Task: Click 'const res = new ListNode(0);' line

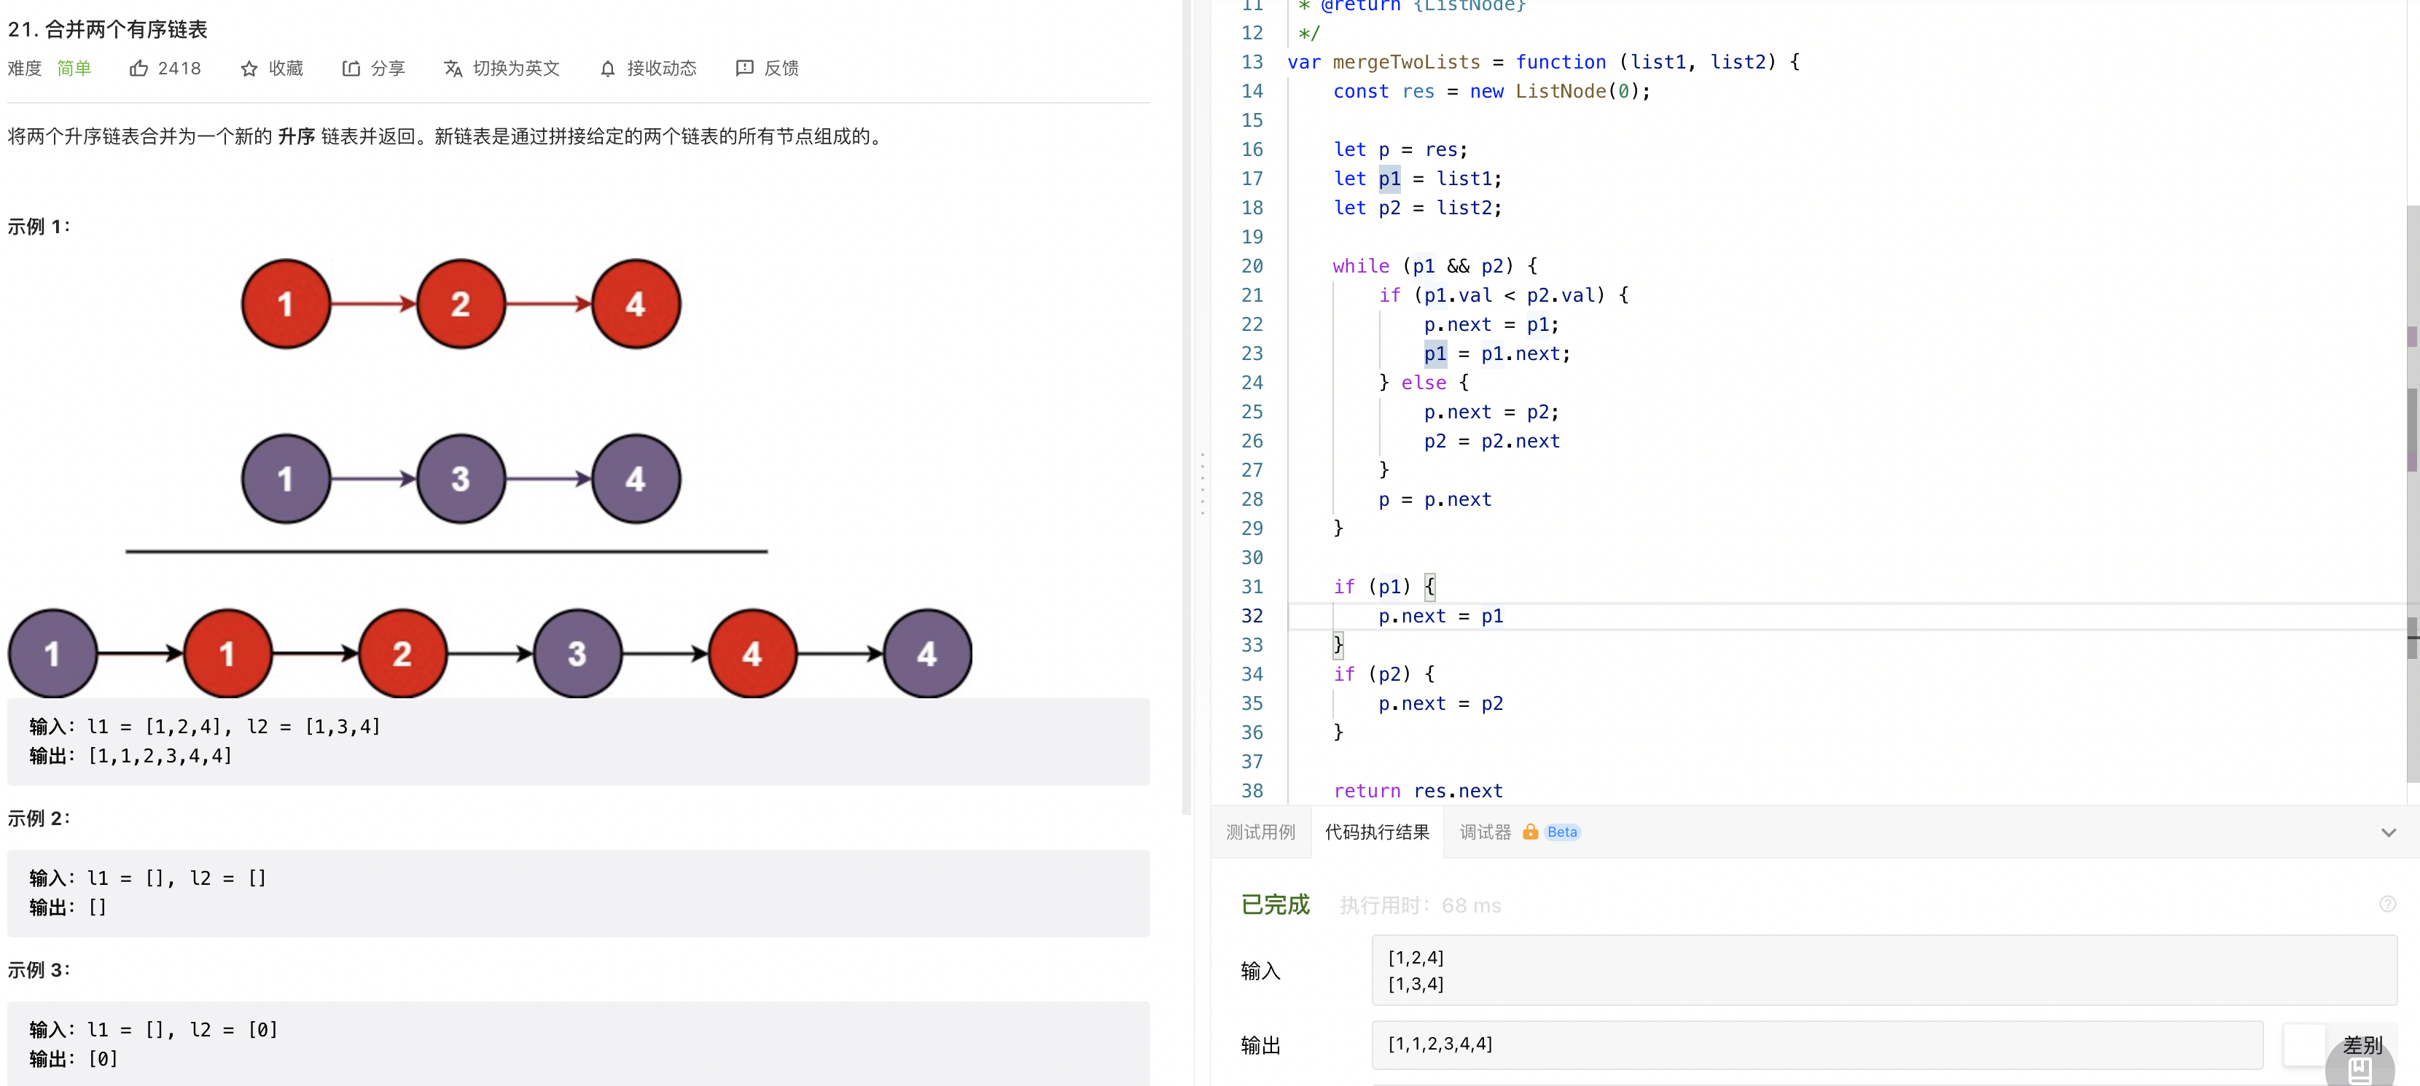Action: pyautogui.click(x=1491, y=91)
